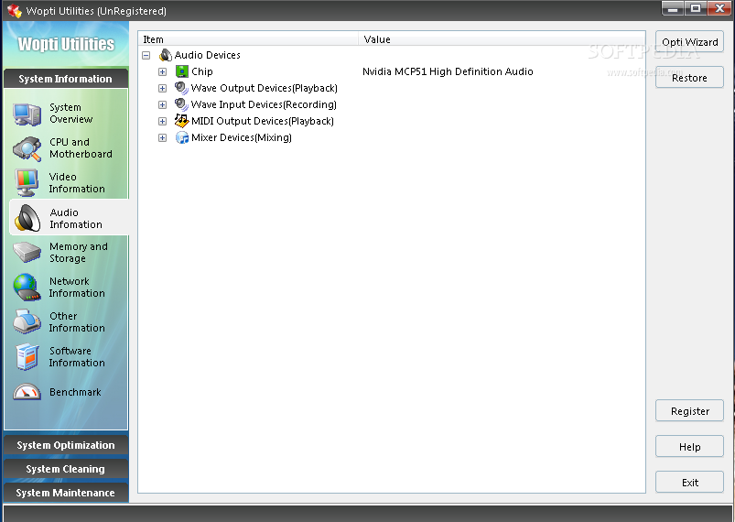
Task: Switch to System Cleaning section
Action: pyautogui.click(x=66, y=469)
